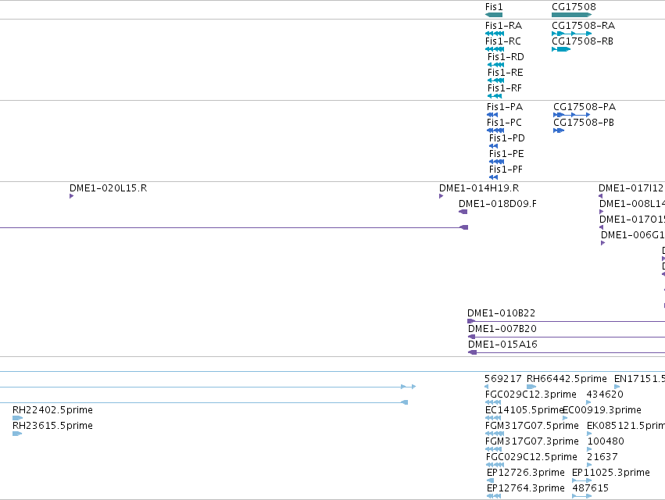Select protein CG17508-PB label
665x500 pixels.
[584, 123]
